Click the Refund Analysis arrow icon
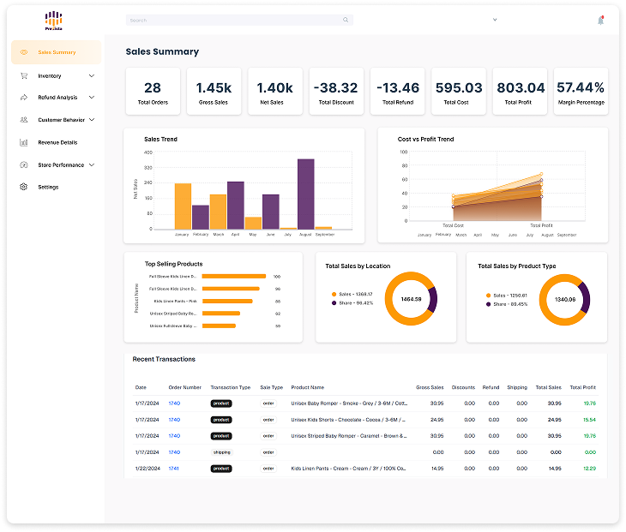This screenshot has width=626, height=532. pyautogui.click(x=24, y=98)
